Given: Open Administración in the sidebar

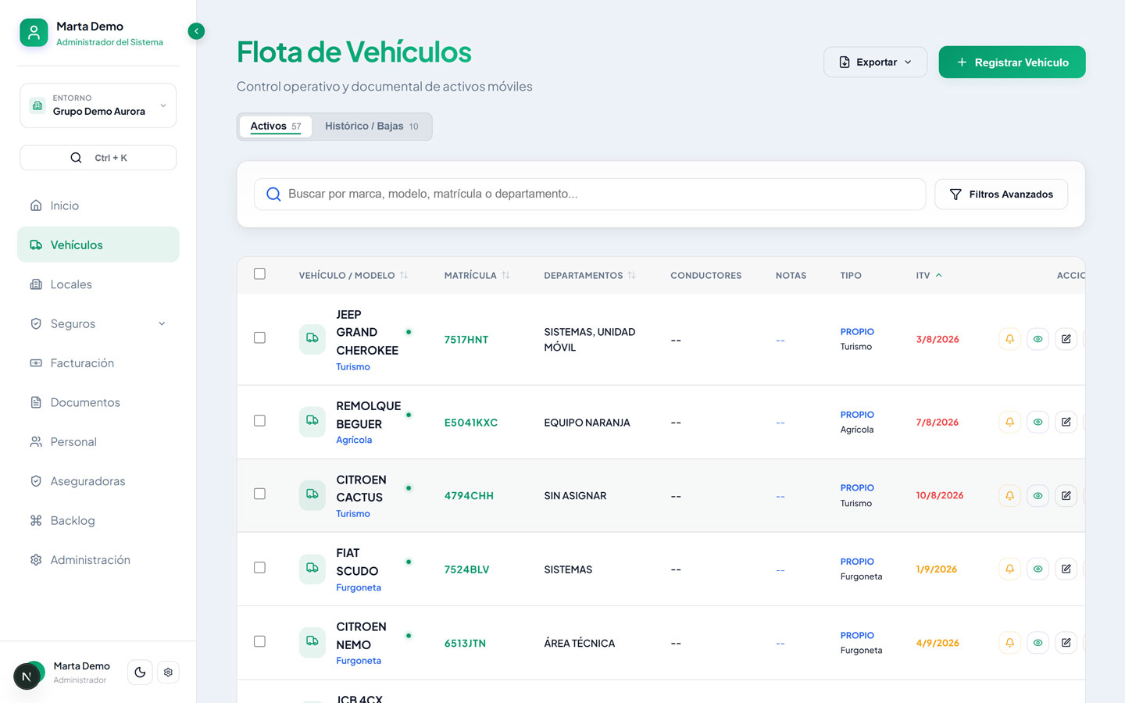Looking at the screenshot, I should click(98, 560).
